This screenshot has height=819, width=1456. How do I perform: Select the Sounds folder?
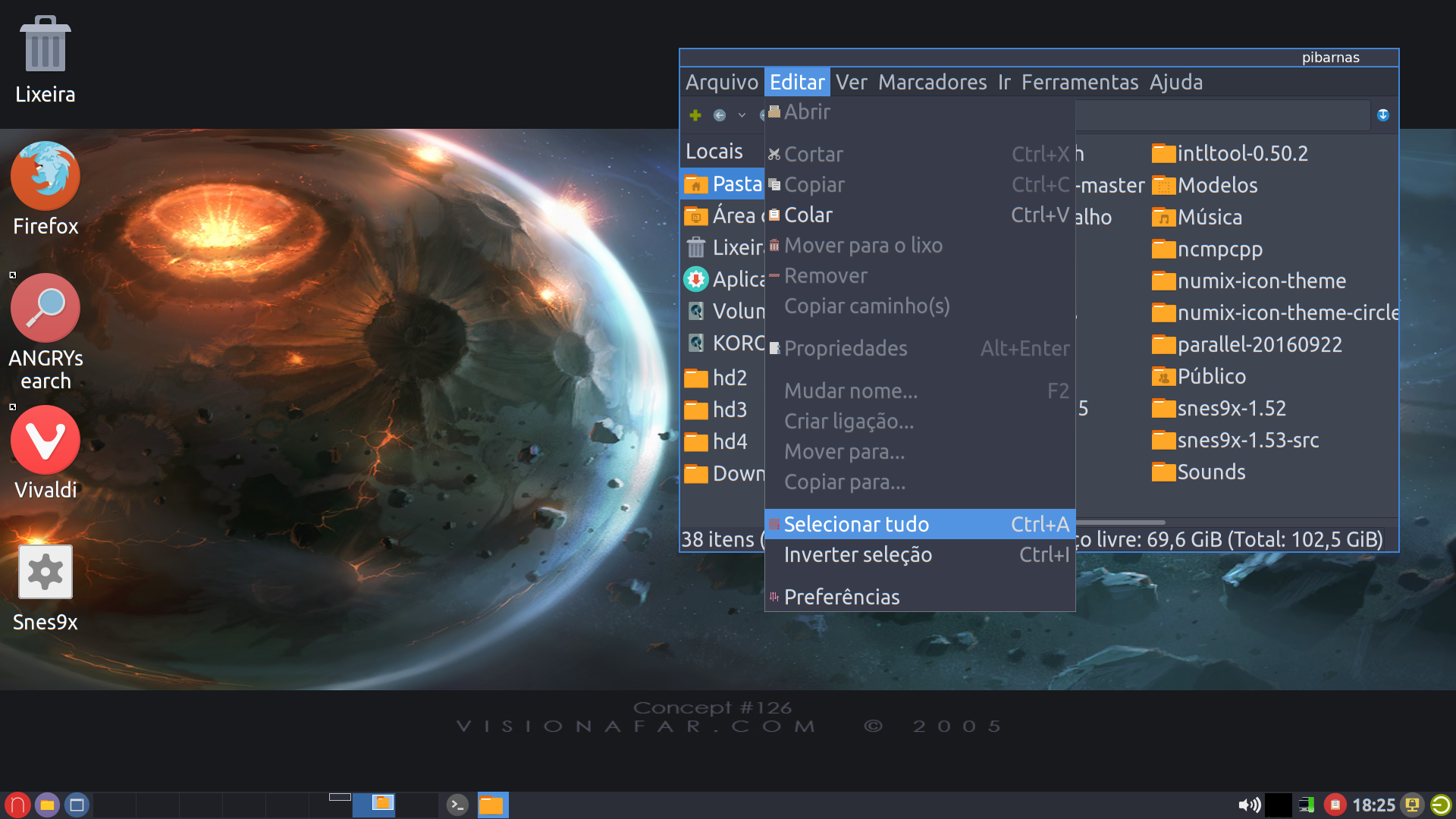coord(1198,472)
